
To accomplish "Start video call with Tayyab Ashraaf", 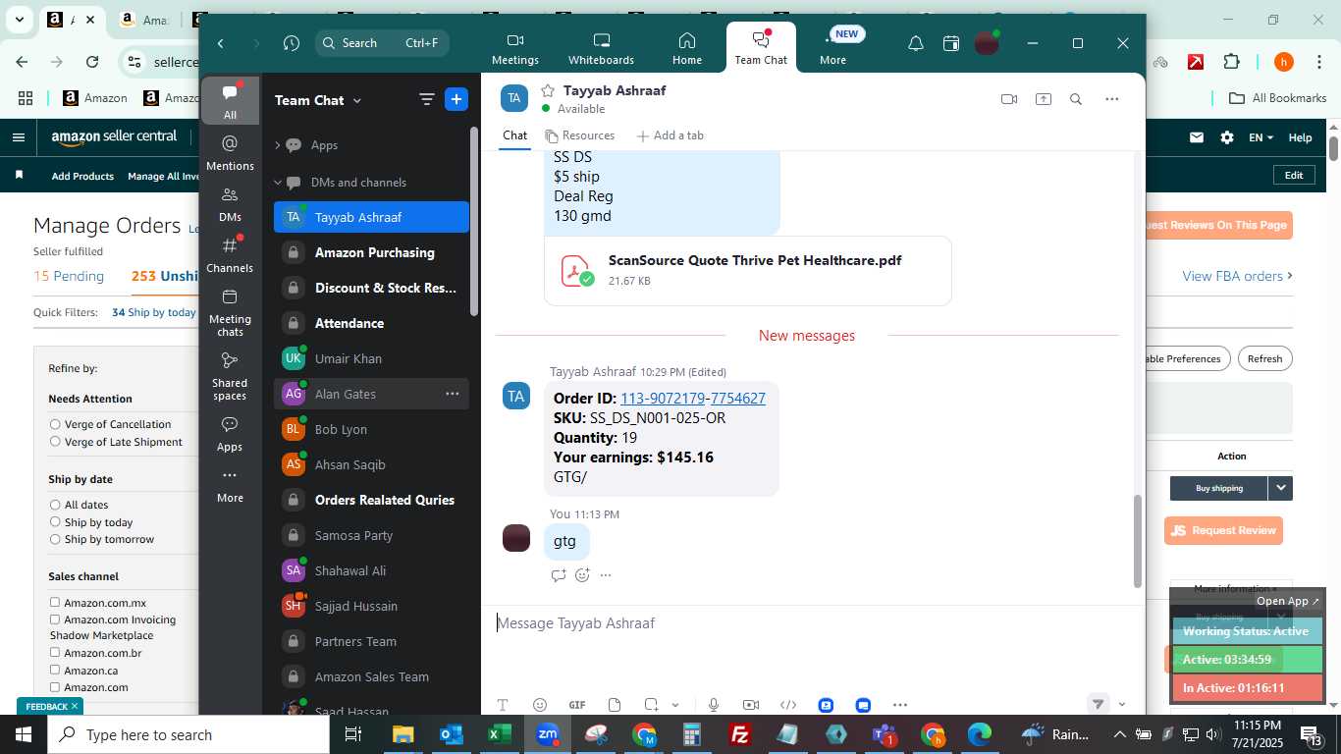I will 1008,99.
